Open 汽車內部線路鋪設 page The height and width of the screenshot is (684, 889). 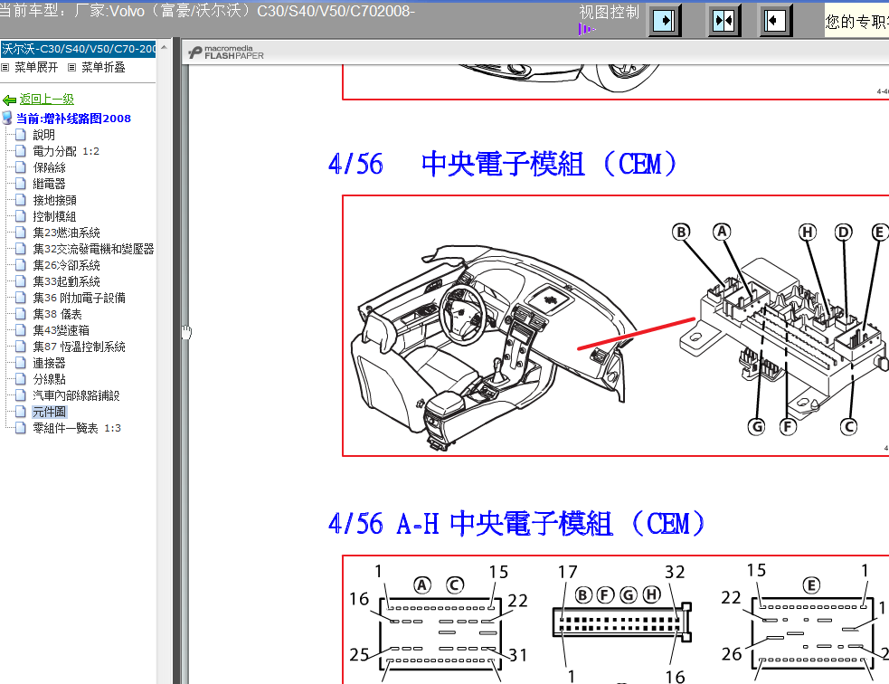coord(76,395)
